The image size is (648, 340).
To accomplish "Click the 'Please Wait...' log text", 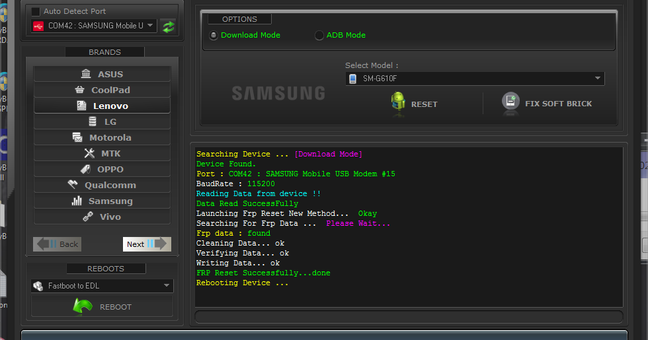I will (x=358, y=223).
